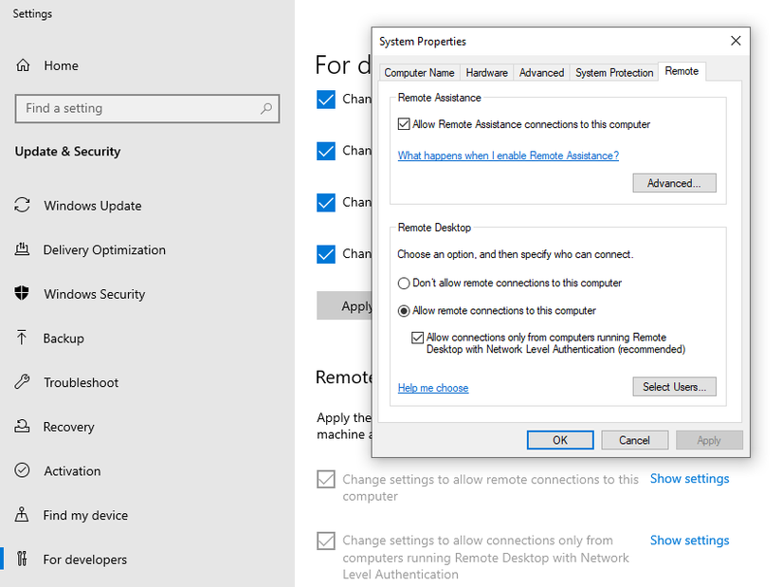Viewport: 782px width, 587px height.
Task: Select the Troubleshoot wrench icon
Action: tap(22, 382)
